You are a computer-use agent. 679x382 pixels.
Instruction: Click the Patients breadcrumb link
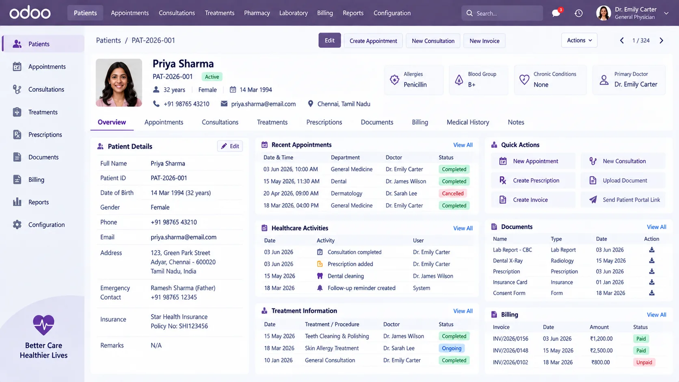click(x=108, y=40)
